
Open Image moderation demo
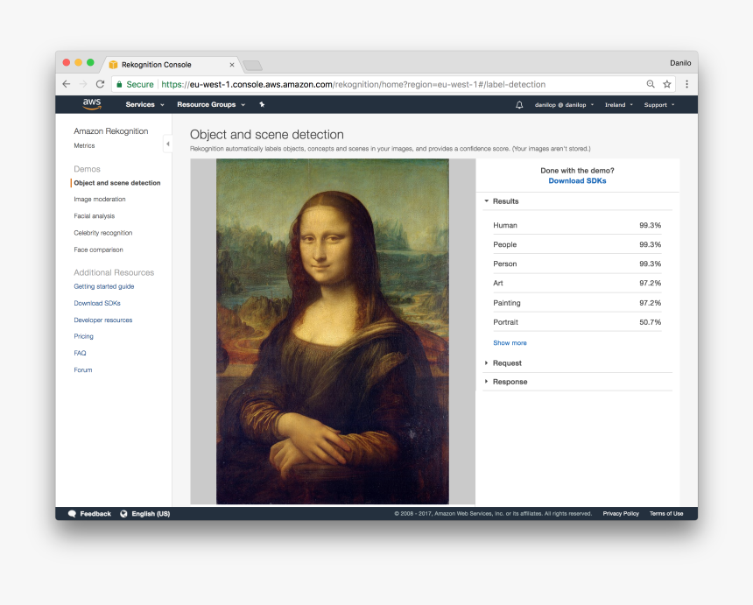pos(100,200)
